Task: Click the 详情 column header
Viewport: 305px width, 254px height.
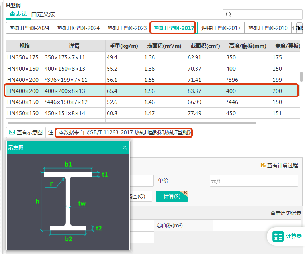Action: (74, 46)
